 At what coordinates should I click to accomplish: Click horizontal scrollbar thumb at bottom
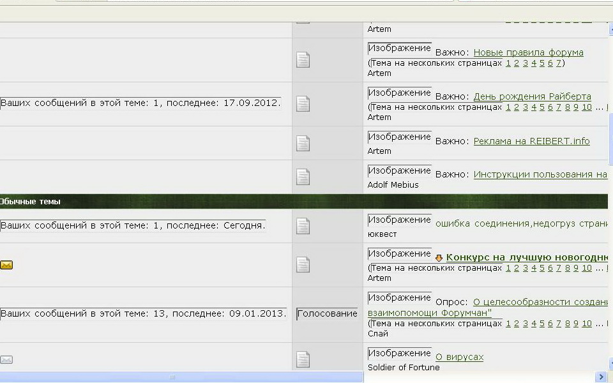point(182,377)
